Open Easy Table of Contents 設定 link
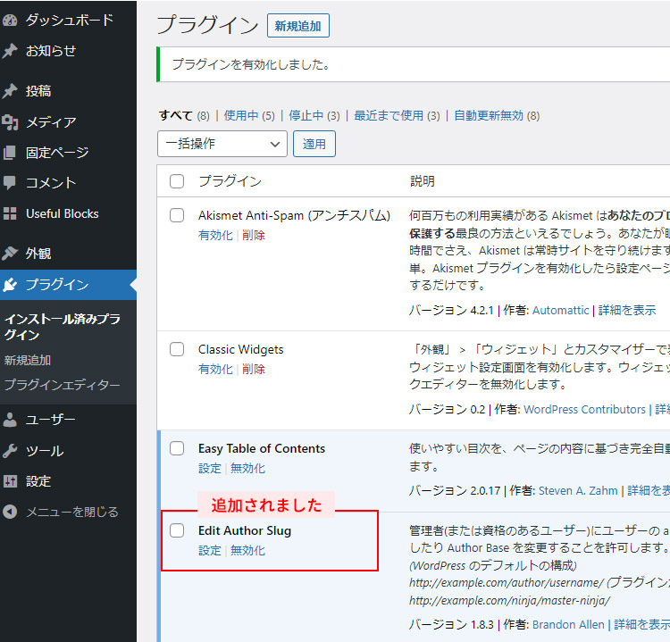Image resolution: width=670 pixels, height=642 pixels. click(210, 468)
